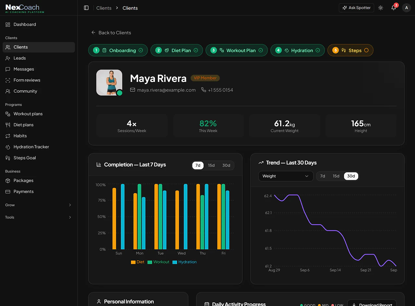The image size is (415, 306).
Task: Click the Packages box icon
Action: tap(8, 180)
